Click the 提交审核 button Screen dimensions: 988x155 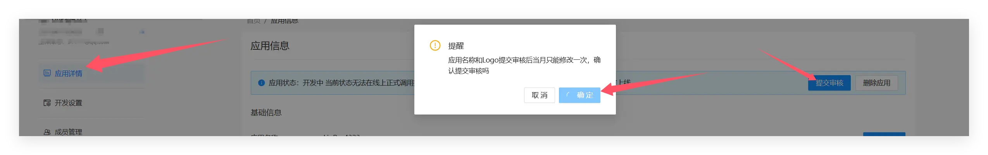click(829, 83)
